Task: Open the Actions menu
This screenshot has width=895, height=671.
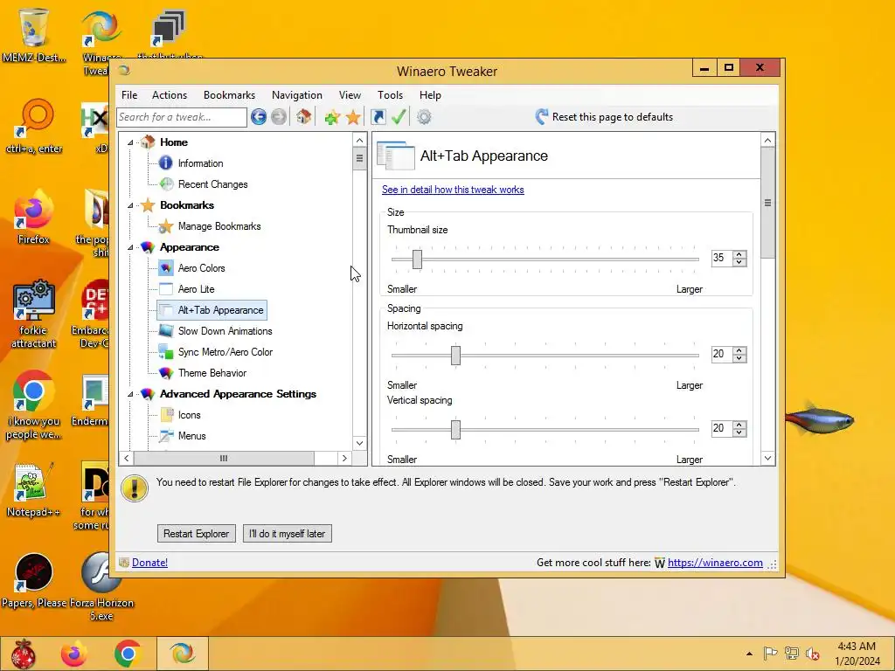Action: click(x=170, y=95)
